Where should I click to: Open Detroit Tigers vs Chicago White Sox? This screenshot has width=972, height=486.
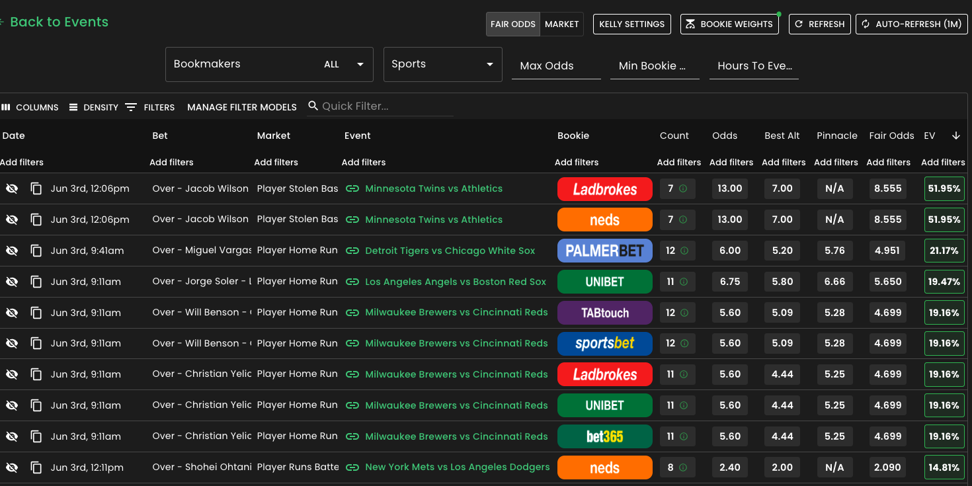coord(450,251)
